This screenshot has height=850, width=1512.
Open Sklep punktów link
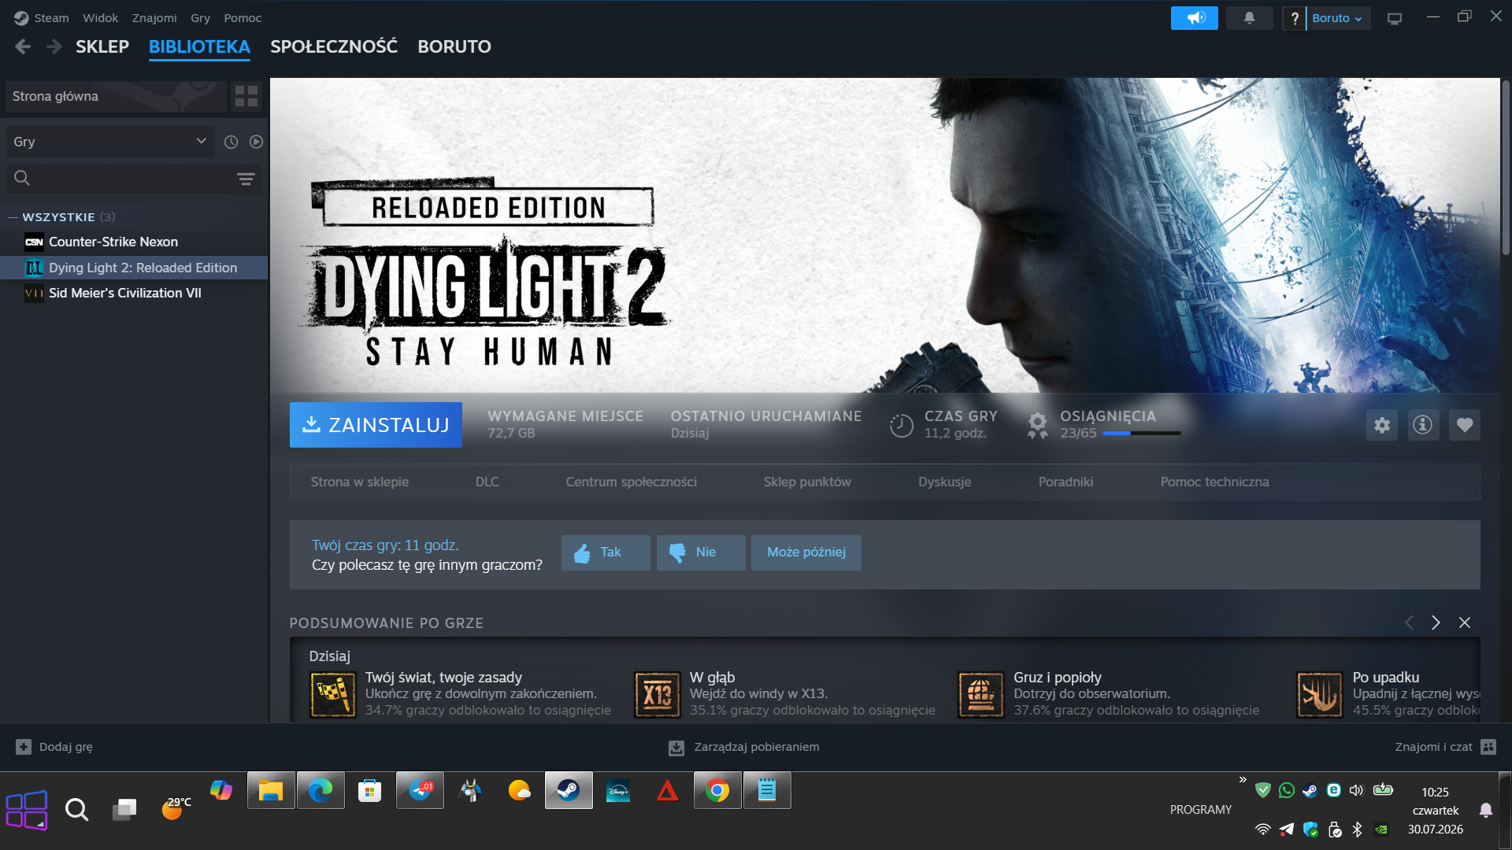click(807, 482)
